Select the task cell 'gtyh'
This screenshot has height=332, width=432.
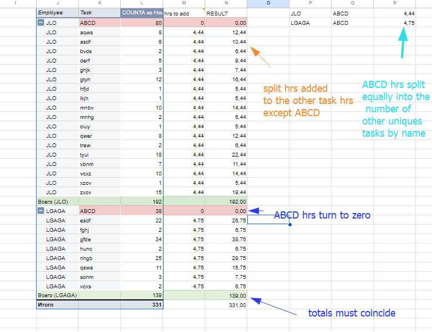click(x=99, y=80)
